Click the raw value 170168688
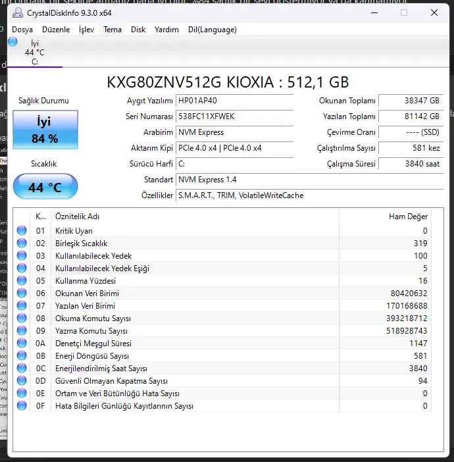The width and height of the screenshot is (454, 462). click(407, 306)
